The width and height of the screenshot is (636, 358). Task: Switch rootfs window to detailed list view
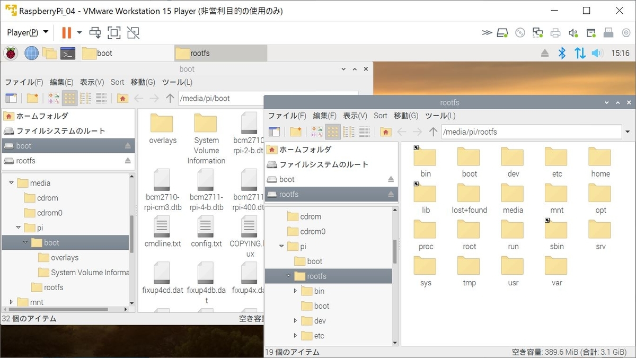(364, 132)
